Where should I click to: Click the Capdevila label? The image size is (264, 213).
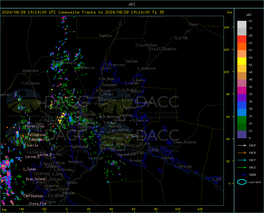pyautogui.click(x=87, y=68)
